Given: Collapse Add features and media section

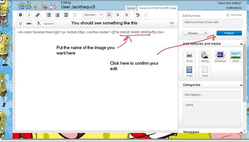Looking at the screenshot, I should (241, 44).
